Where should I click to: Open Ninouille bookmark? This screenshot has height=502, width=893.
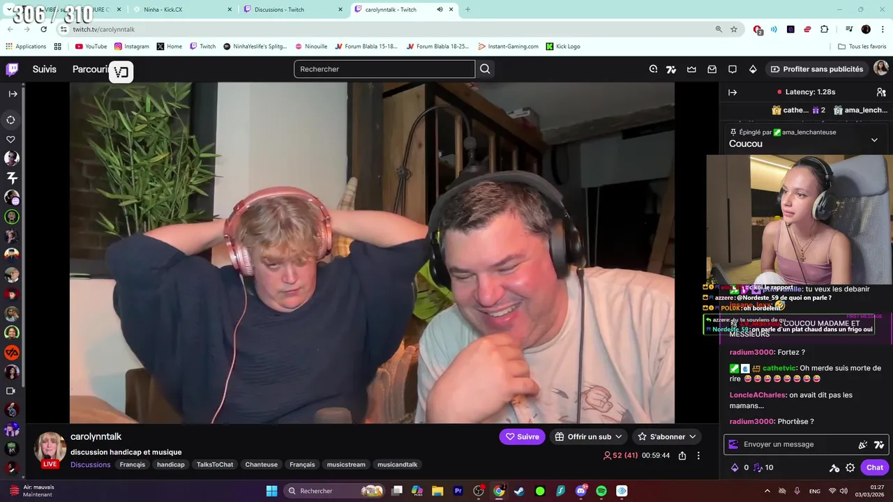tap(311, 47)
